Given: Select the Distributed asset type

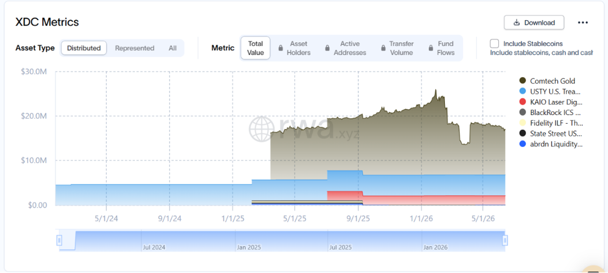Looking at the screenshot, I should tap(84, 48).
